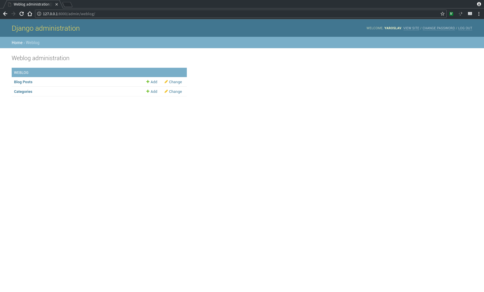
Task: Click the browser back arrow
Action: (x=5, y=14)
